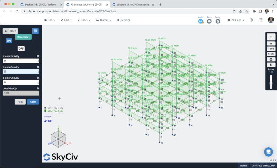Open the Chrome profile avatar in toolbar
Screen dimensions: 277x168
(x=266, y=11)
